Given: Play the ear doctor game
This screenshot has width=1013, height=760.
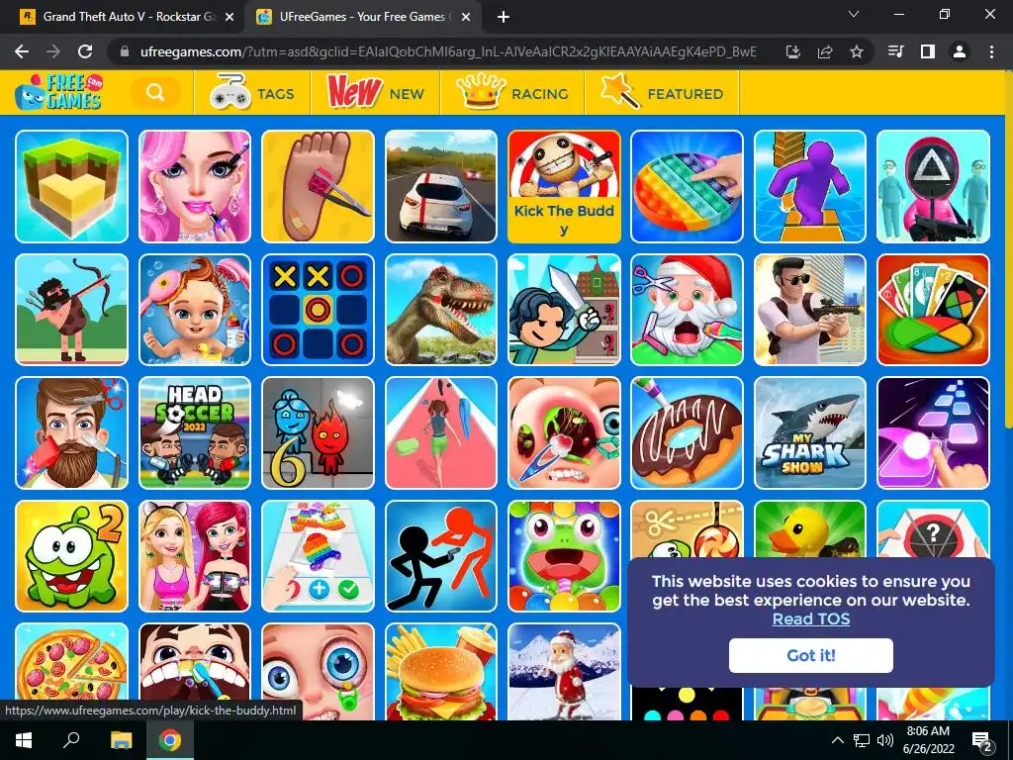Looking at the screenshot, I should (x=564, y=433).
